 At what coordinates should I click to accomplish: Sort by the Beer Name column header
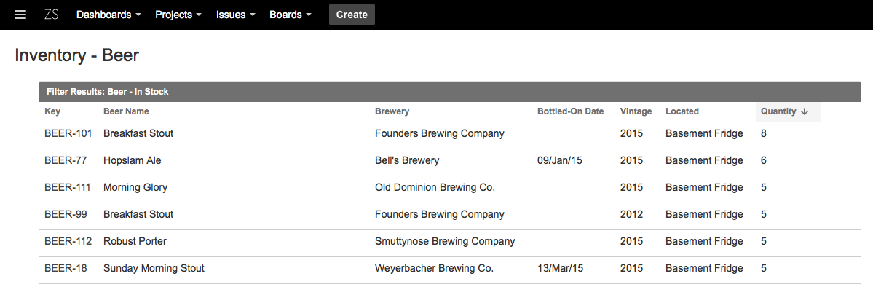(x=127, y=111)
